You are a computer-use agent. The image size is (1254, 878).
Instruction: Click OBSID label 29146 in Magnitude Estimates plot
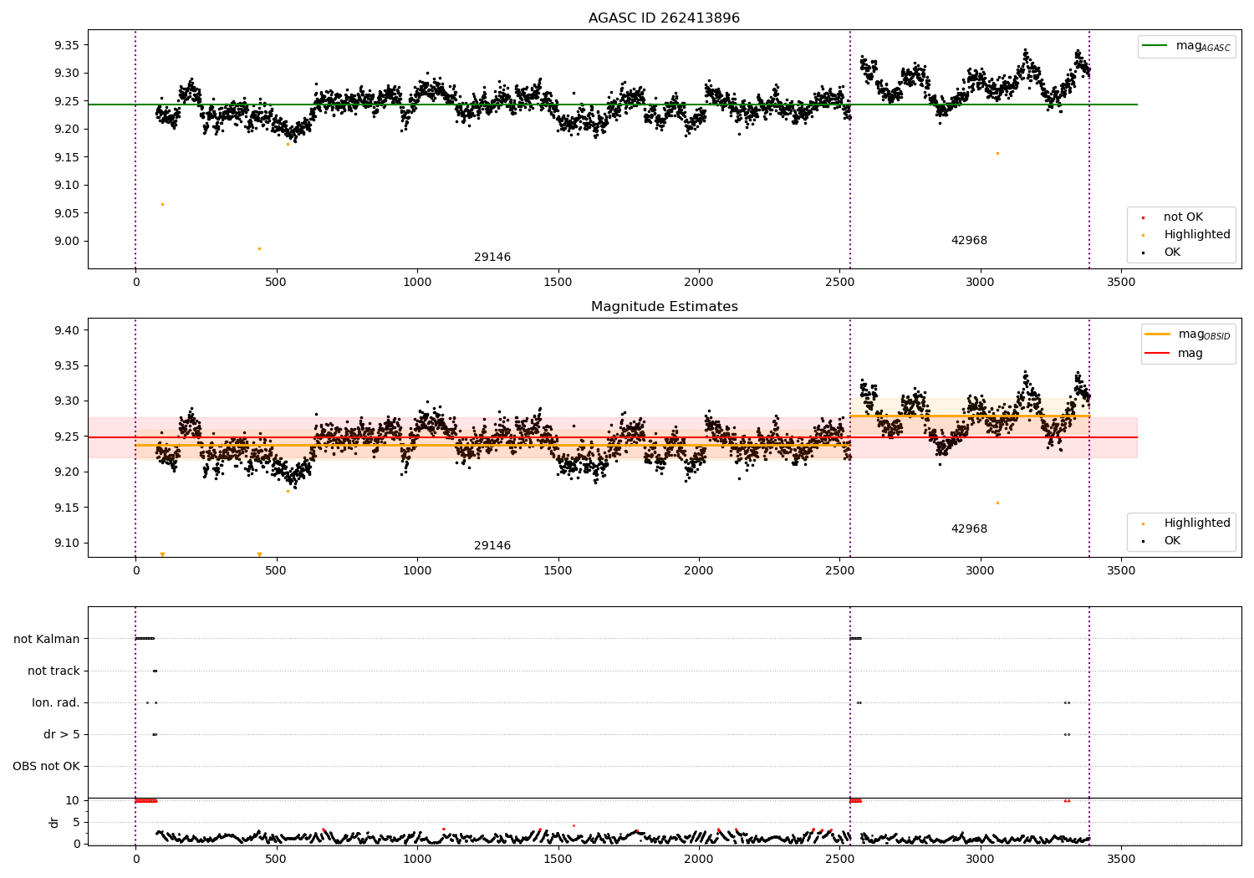pos(492,545)
